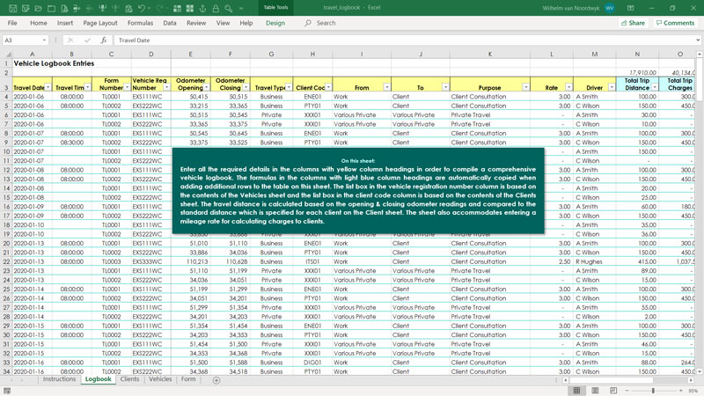Click the magnifier icon in quick access toolbar
Image resolution: width=704 pixels, height=396 pixels.
[229, 9]
